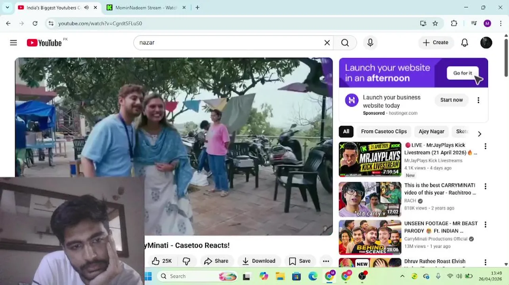Open YouTube notifications bell
509x285 pixels.
coord(465,43)
